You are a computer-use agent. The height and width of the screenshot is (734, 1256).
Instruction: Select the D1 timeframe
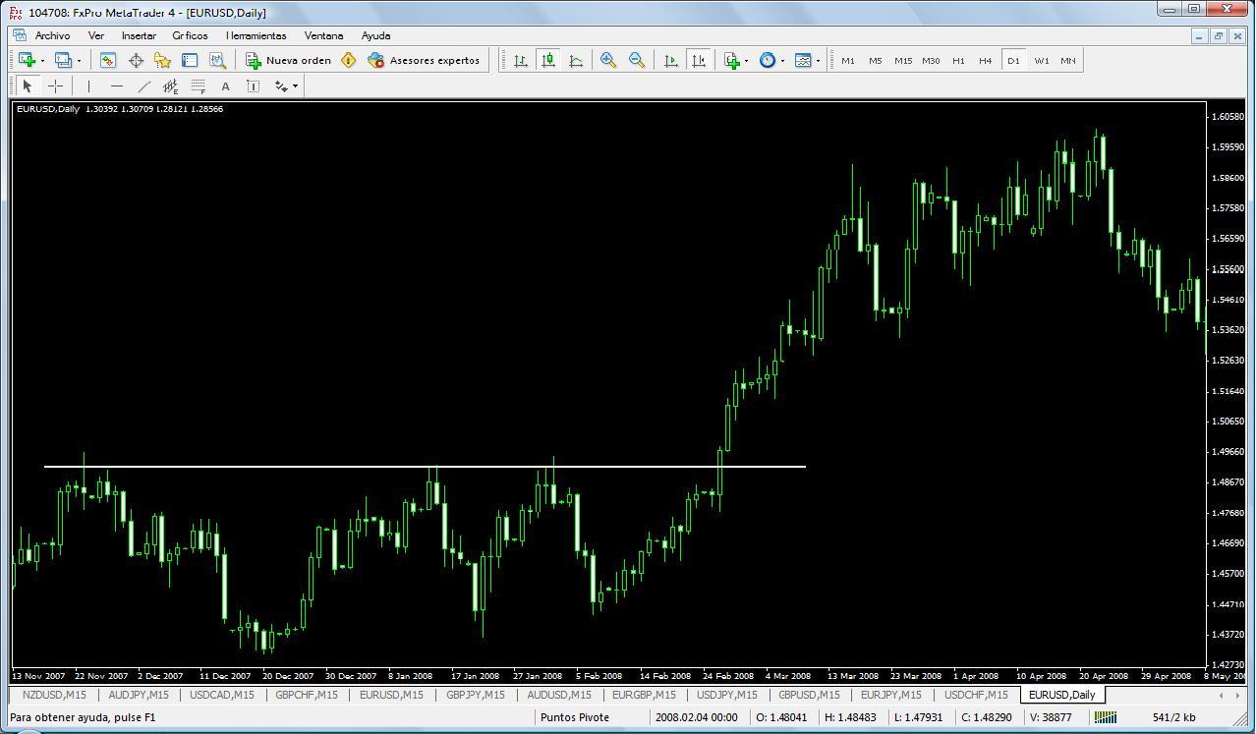click(x=1013, y=60)
